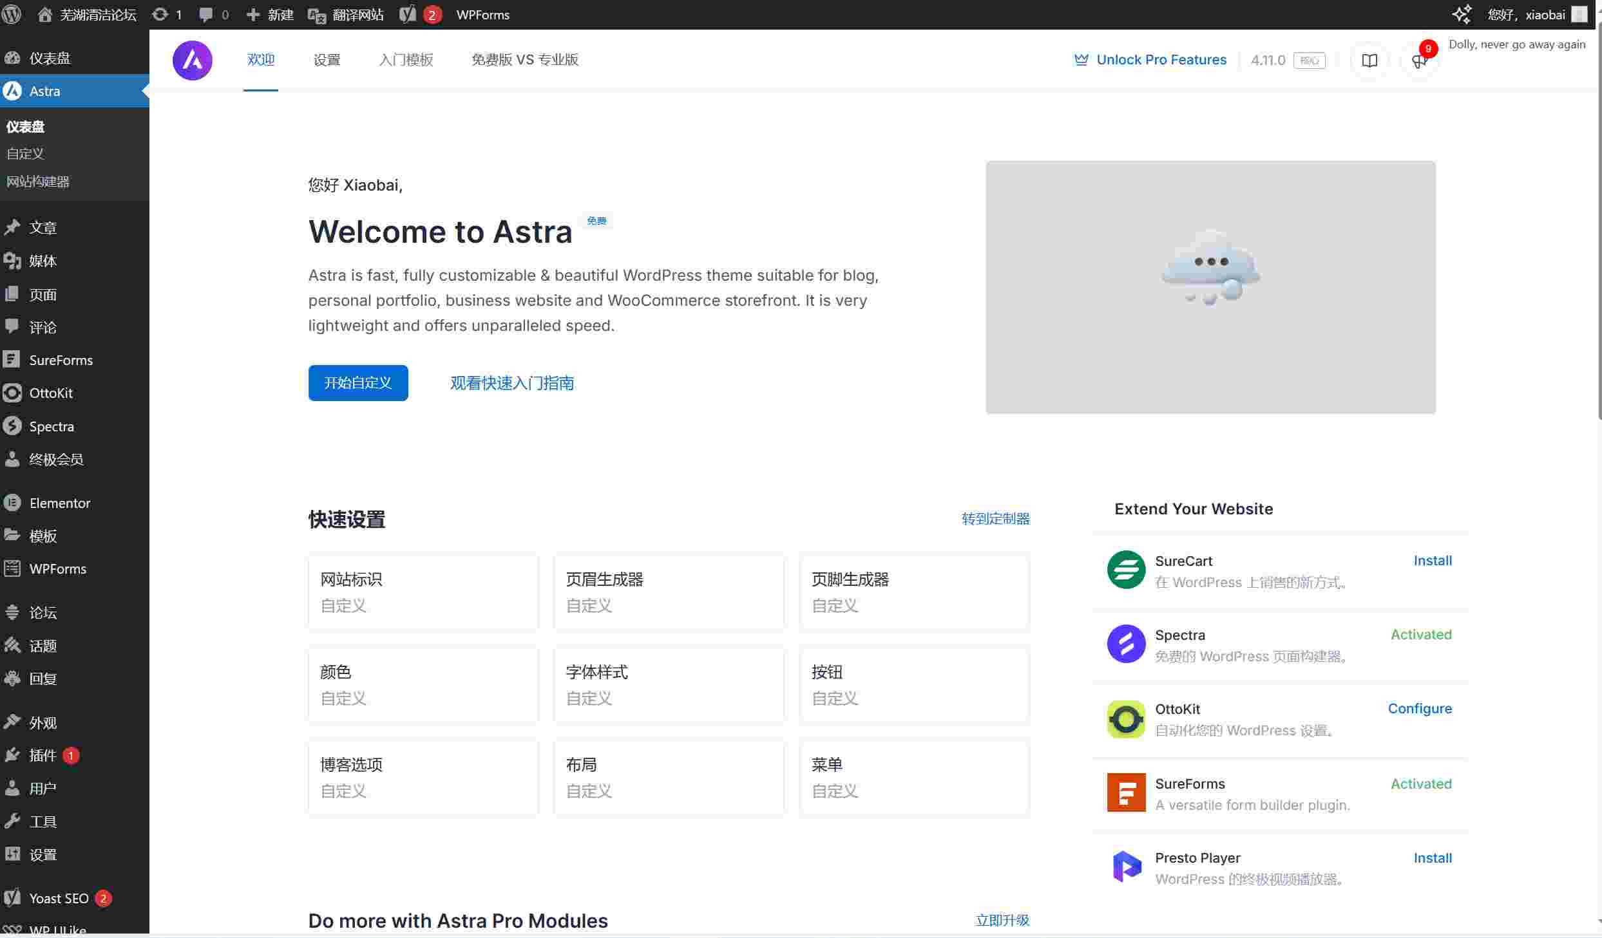Open the 插件 sidebar menu

(x=43, y=755)
